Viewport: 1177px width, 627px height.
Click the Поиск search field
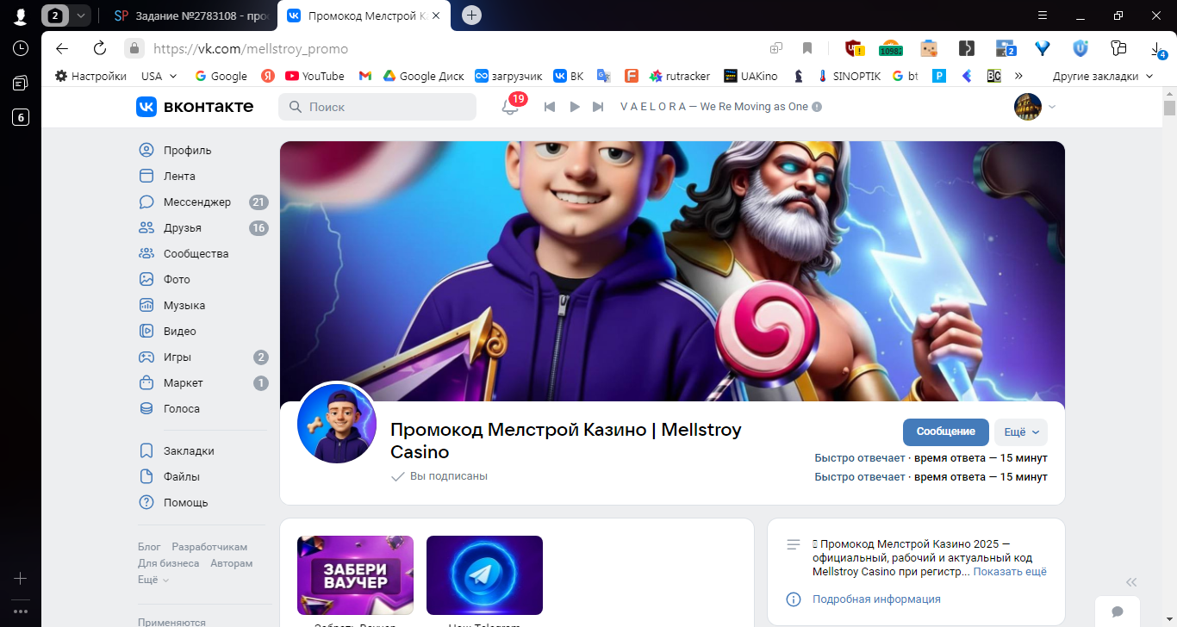tap(377, 107)
